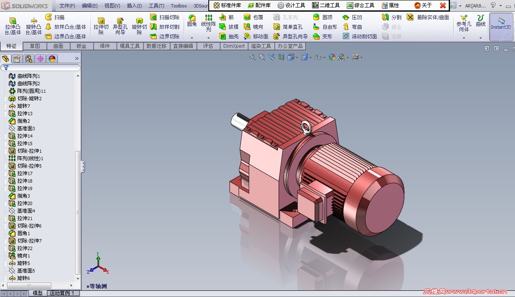
Task: Click the 移动面 move face tool
Action: [x=256, y=37]
